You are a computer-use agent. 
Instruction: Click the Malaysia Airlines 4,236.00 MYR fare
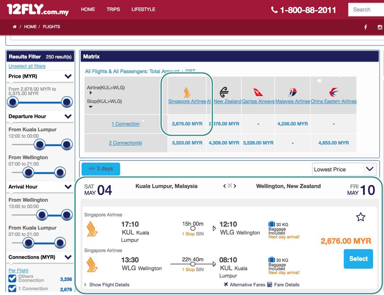(x=292, y=124)
